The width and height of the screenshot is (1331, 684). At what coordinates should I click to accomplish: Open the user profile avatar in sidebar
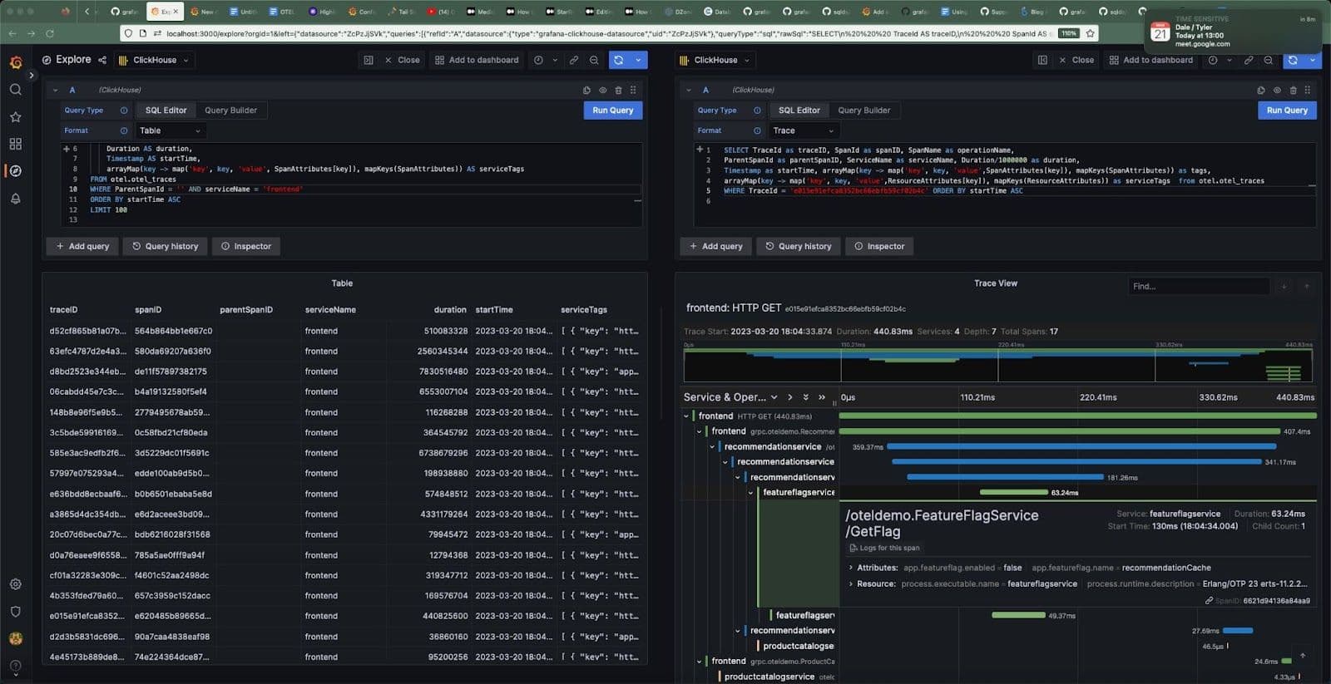(15, 639)
